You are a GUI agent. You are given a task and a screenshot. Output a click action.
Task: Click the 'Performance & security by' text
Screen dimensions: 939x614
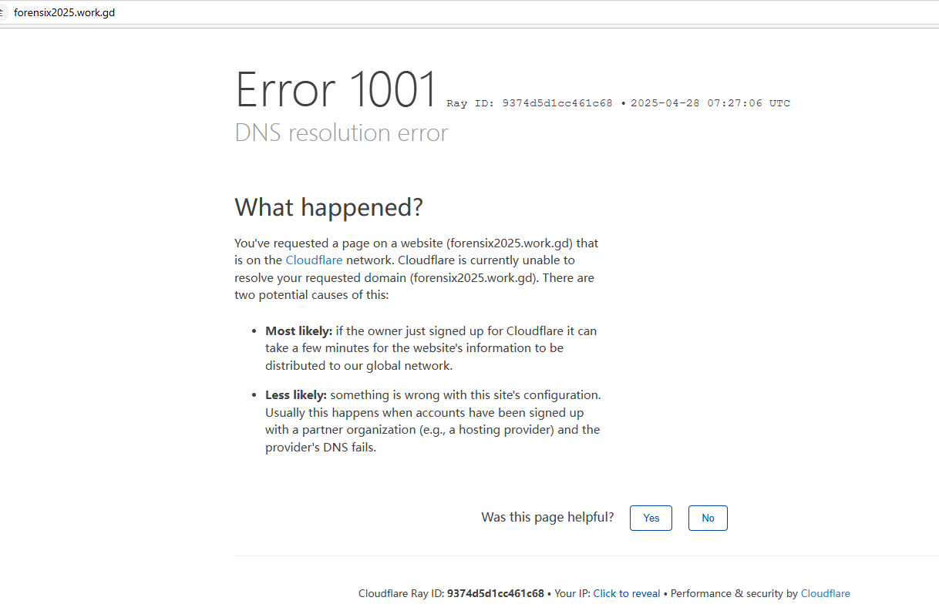click(734, 593)
